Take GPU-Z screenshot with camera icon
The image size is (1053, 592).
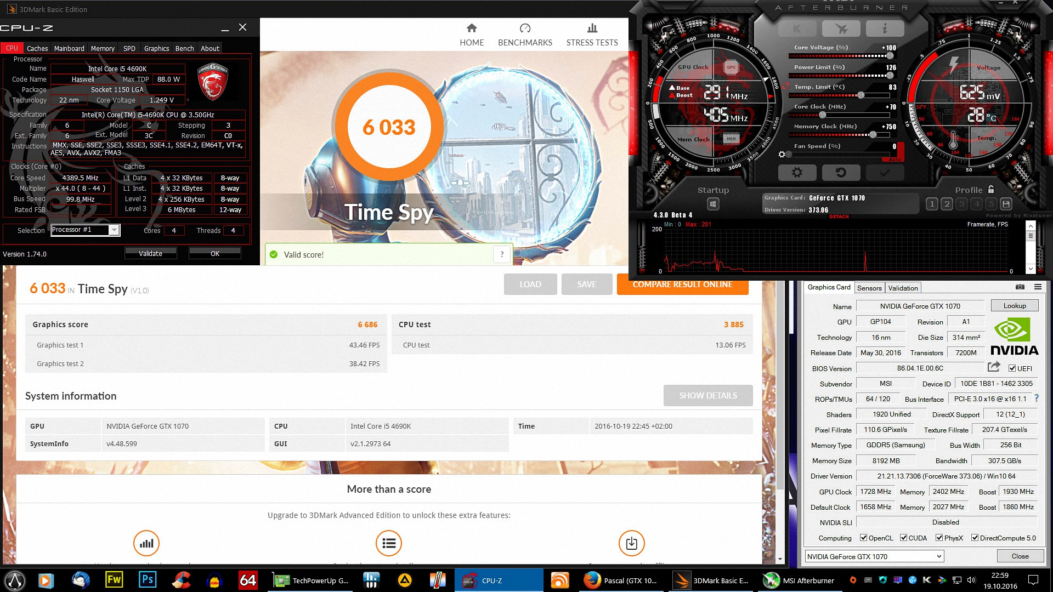click(x=1020, y=287)
